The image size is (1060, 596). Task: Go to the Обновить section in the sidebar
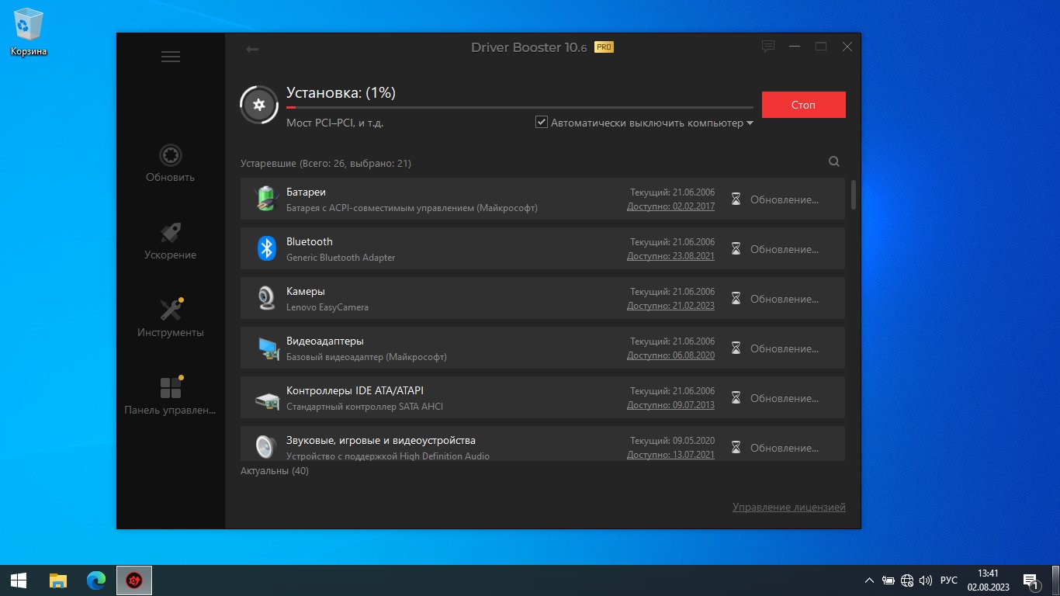coord(171,164)
